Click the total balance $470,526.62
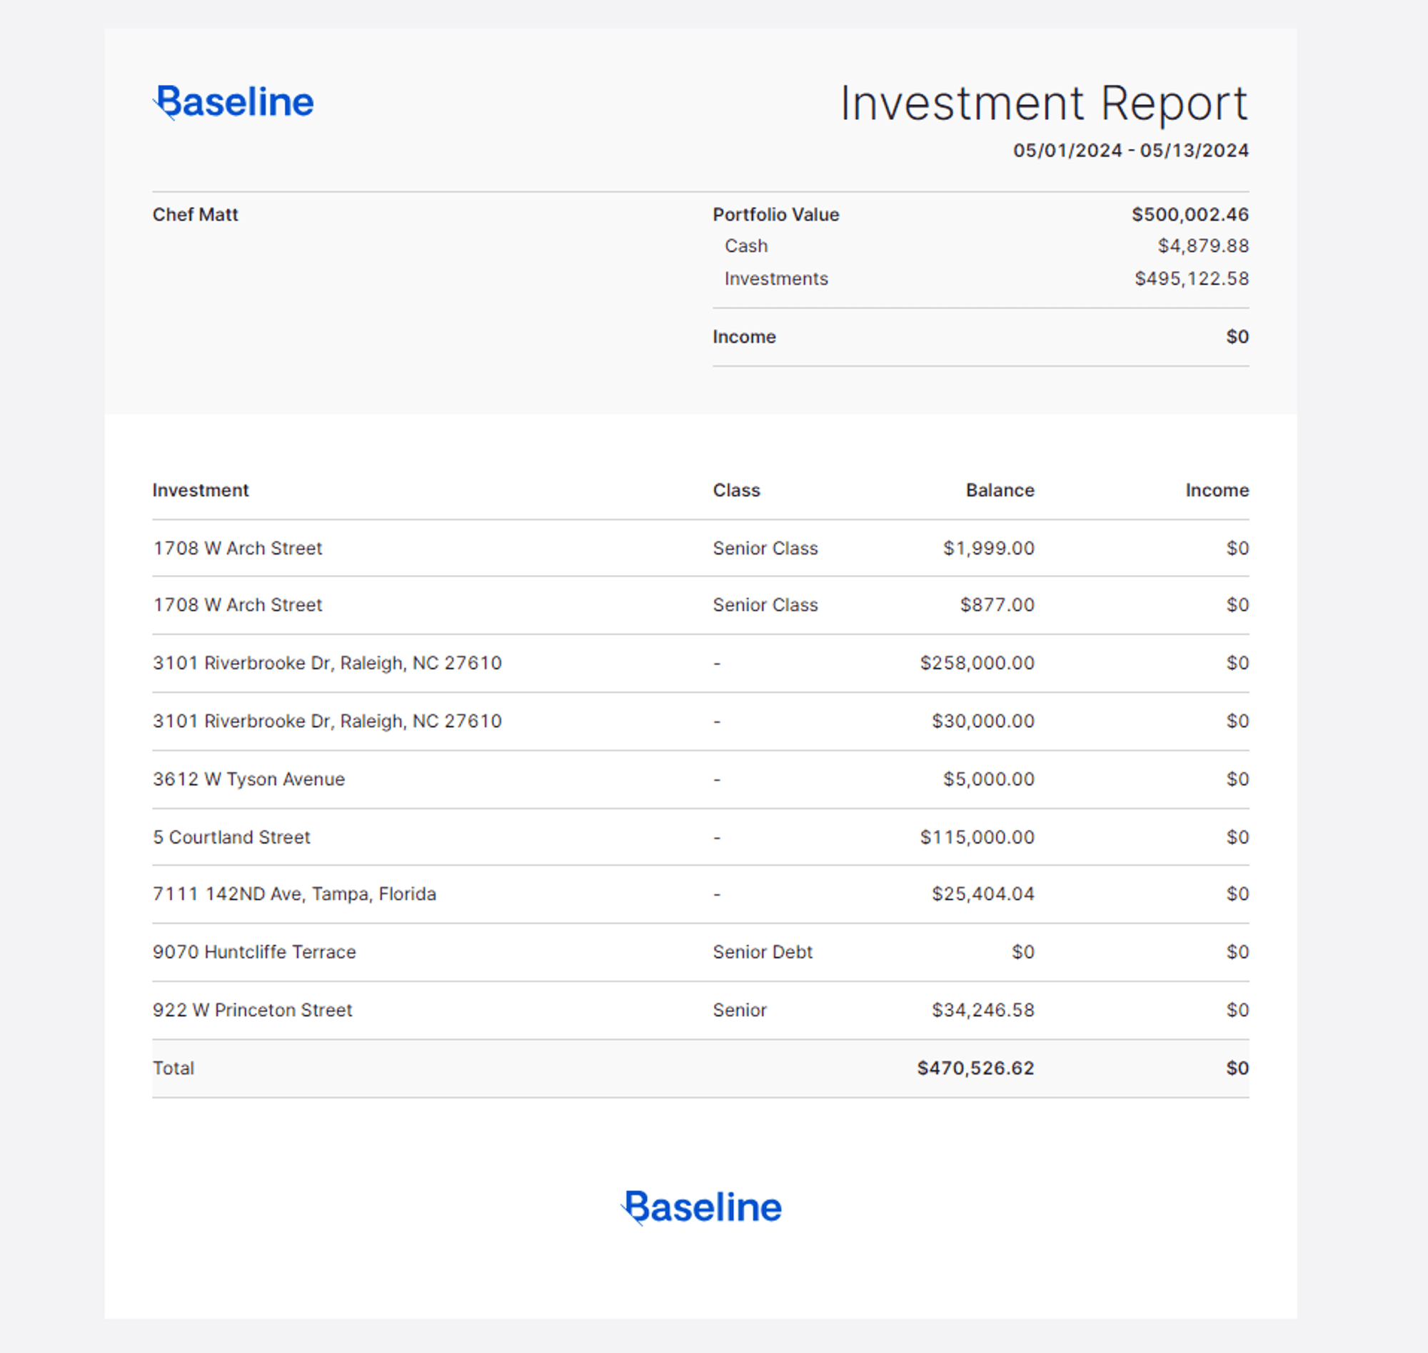Image resolution: width=1428 pixels, height=1353 pixels. tap(975, 1068)
